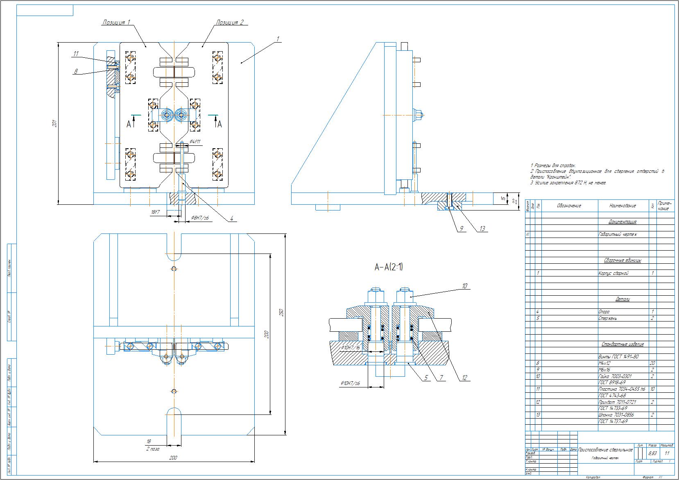679x480 pixels.
Task: Select the 'Ø4f11' diameter annotation
Action: tap(195, 142)
